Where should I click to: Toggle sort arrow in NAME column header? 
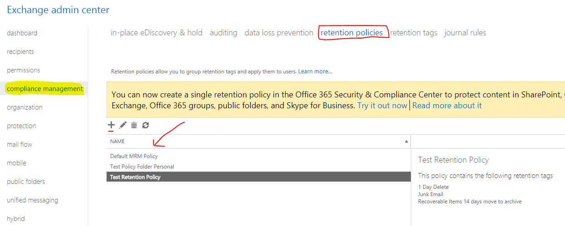click(406, 141)
